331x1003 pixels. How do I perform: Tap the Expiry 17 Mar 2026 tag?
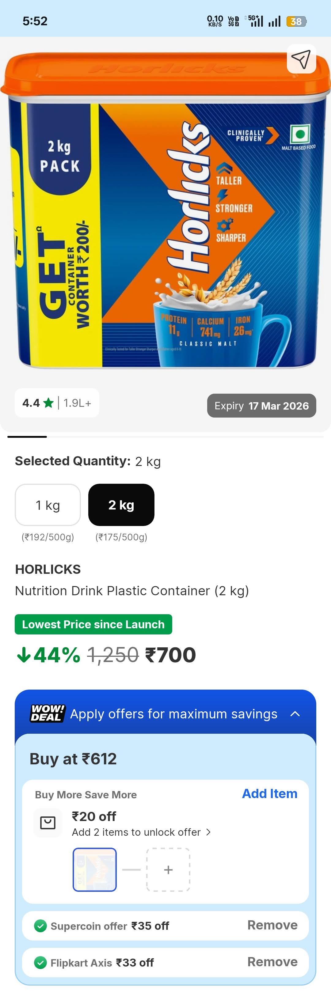coord(261,406)
